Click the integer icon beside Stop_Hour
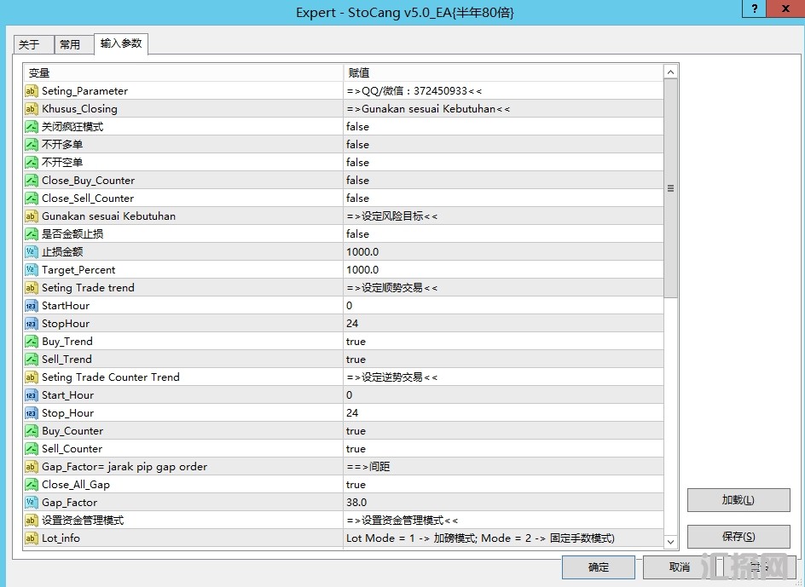 point(32,413)
